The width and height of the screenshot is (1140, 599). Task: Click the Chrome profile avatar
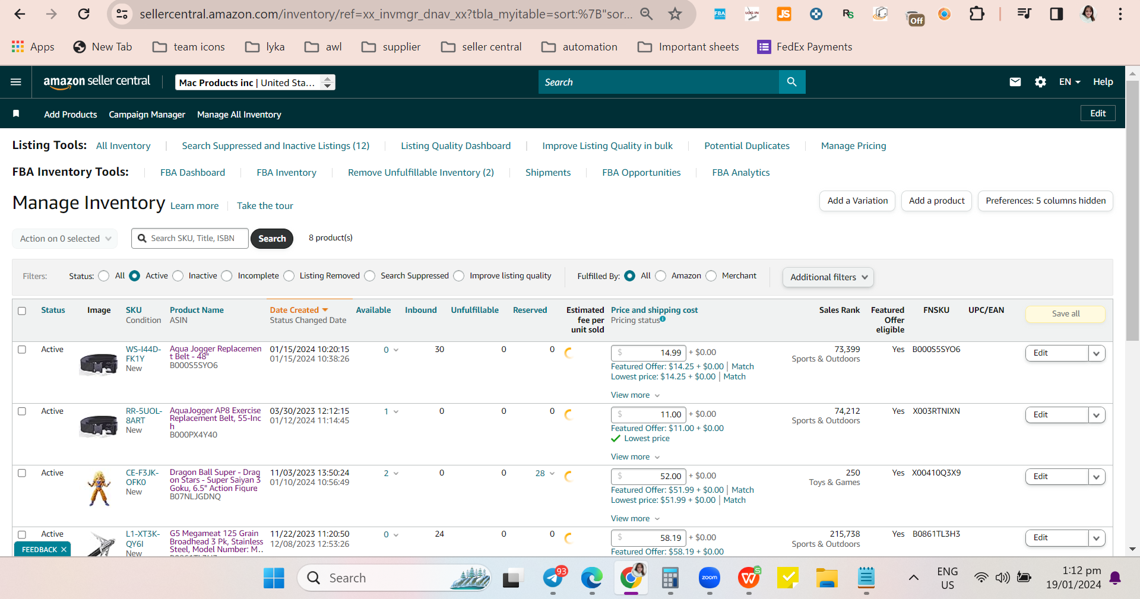[1088, 14]
